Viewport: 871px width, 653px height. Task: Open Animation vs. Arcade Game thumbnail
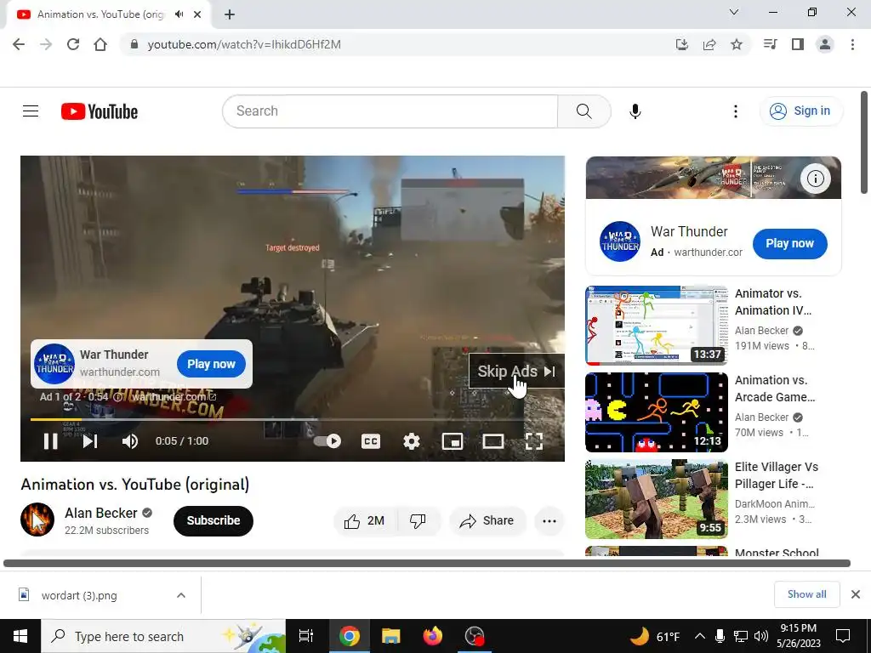click(656, 412)
